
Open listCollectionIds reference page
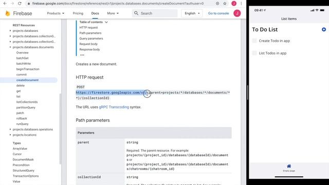tap(27, 102)
